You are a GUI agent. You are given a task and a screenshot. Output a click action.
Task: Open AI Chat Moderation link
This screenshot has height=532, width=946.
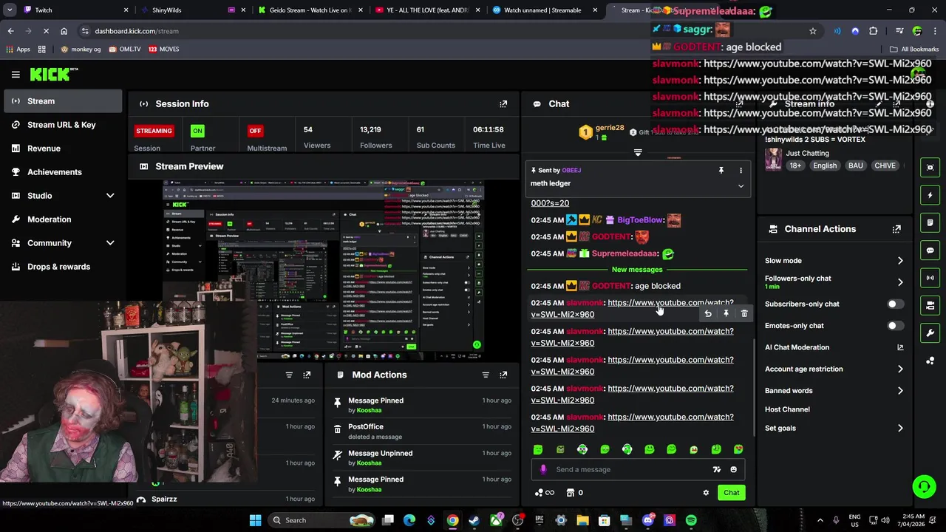click(834, 347)
